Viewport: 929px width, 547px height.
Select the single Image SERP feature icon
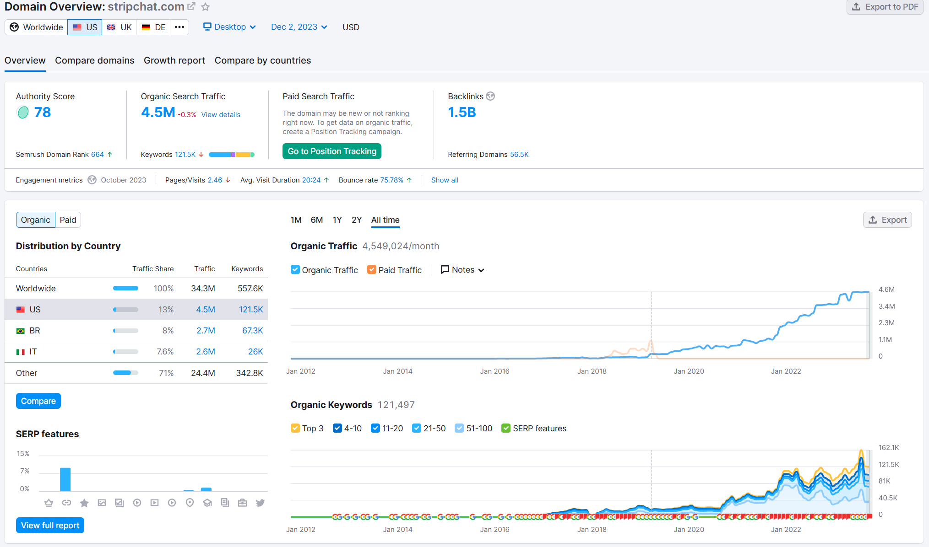pos(102,503)
